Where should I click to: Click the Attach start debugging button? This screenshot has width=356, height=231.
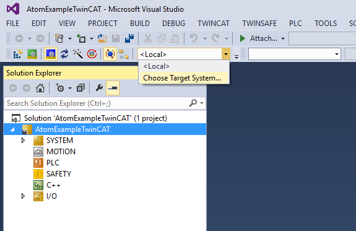coord(259,38)
